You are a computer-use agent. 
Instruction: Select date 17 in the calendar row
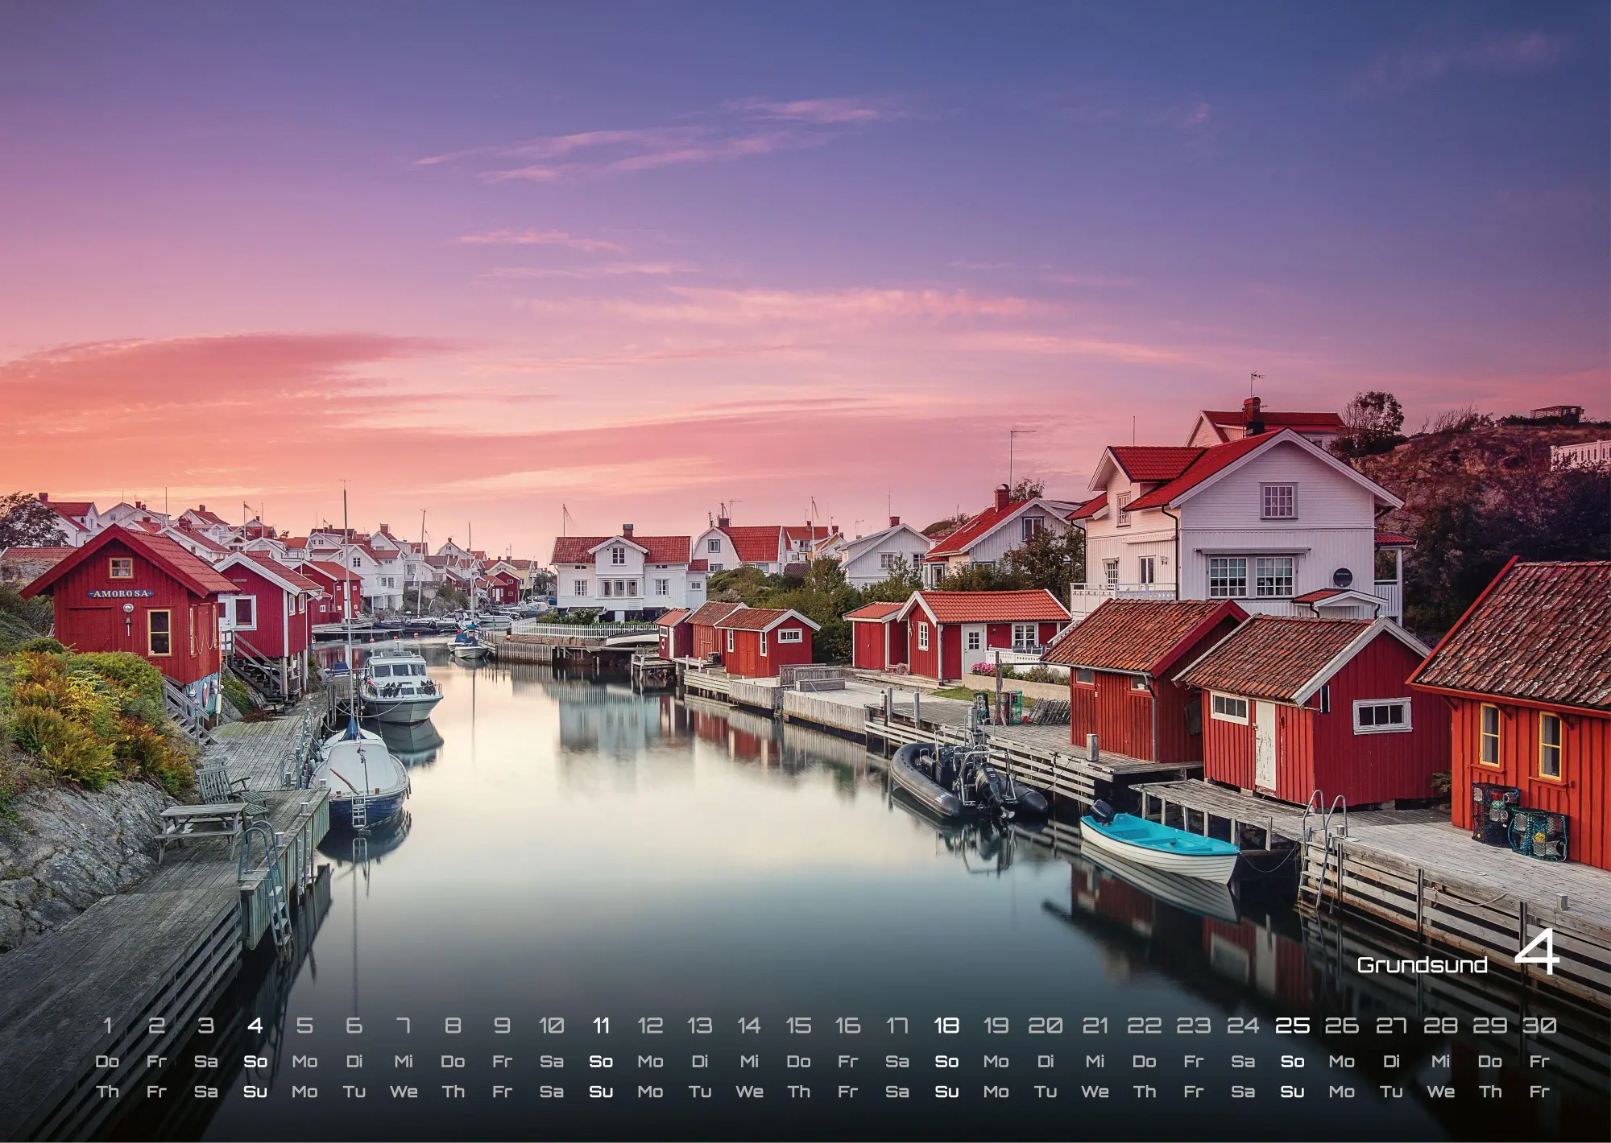[897, 1025]
